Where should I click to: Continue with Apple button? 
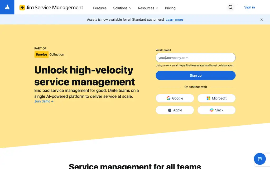[175, 110]
